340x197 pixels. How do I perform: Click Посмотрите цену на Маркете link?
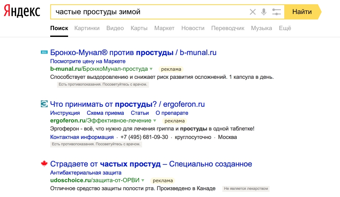[88, 61]
